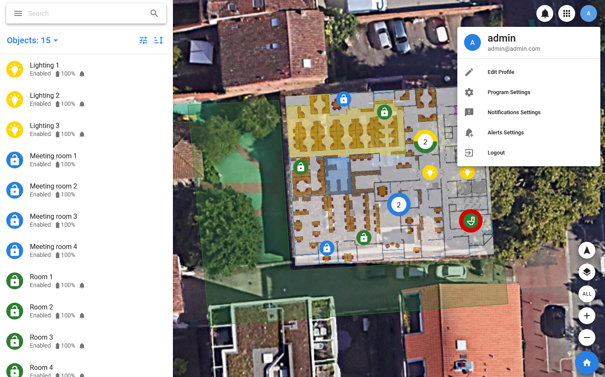Screen dimensions: 605x377
Task: Click the blue home button
Action: click(586, 363)
